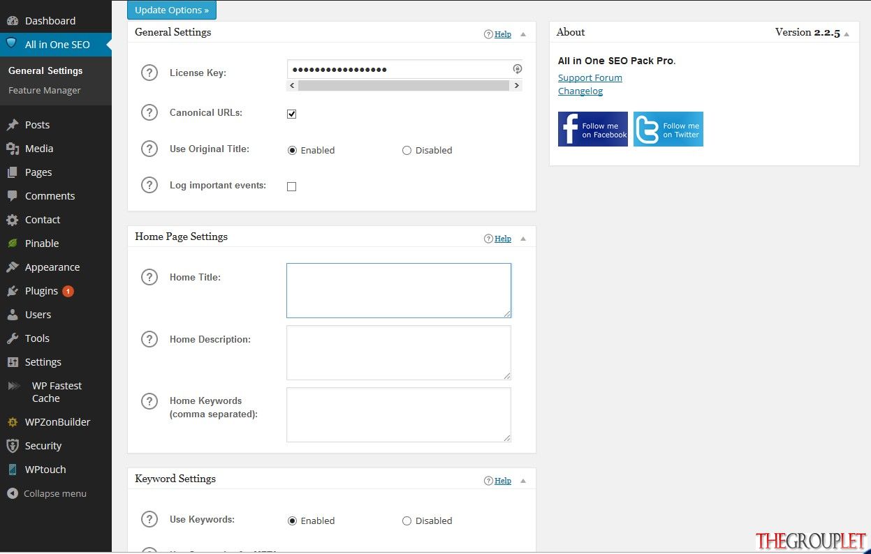This screenshot has width=871, height=554.
Task: Click the help icon beside Use Original Title
Action: point(149,149)
